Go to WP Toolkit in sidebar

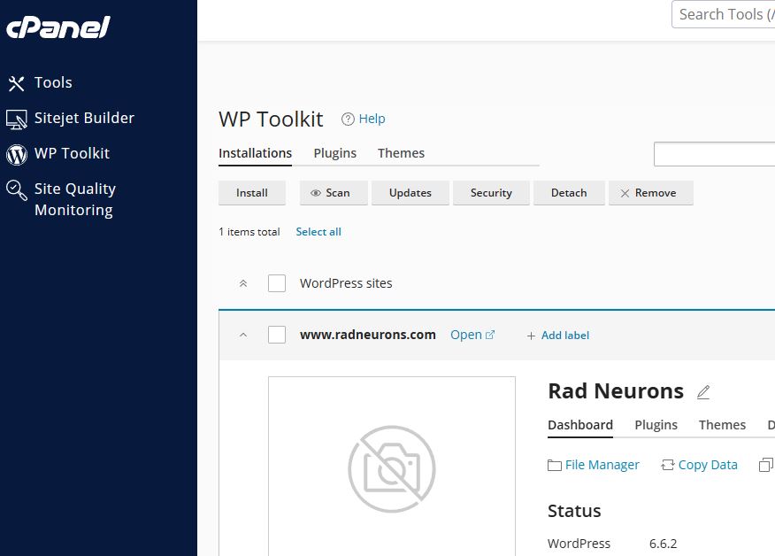(73, 153)
